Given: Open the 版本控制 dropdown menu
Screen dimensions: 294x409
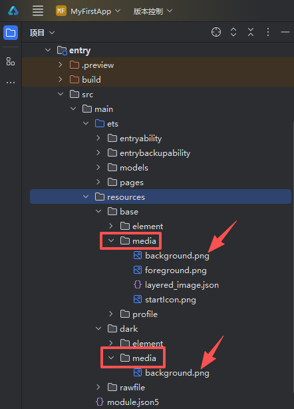Looking at the screenshot, I should (153, 11).
